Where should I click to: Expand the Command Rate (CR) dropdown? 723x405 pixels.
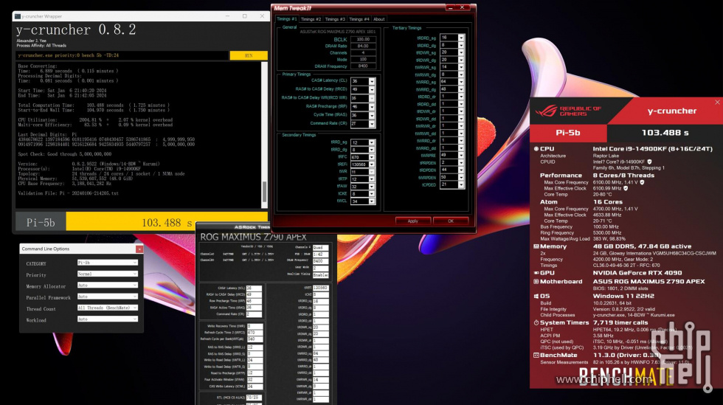pos(372,124)
